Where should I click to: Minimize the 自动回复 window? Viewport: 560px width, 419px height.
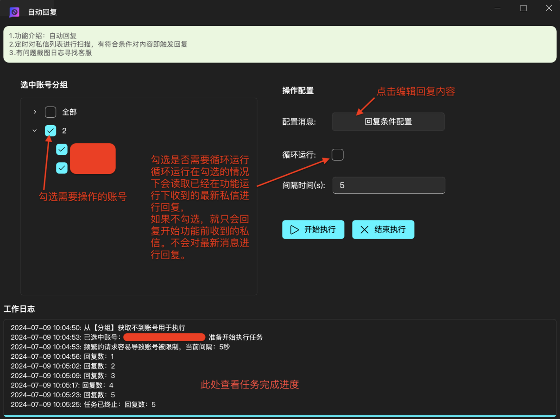(x=497, y=8)
